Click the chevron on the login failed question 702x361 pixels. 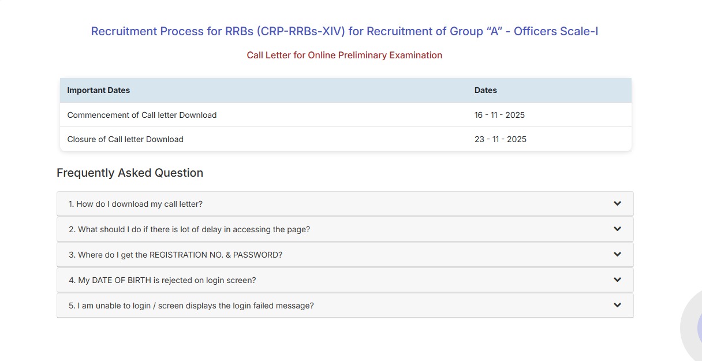(x=617, y=305)
